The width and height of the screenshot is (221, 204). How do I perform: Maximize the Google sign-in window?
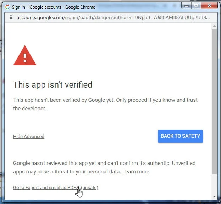pyautogui.click(x=196, y=6)
